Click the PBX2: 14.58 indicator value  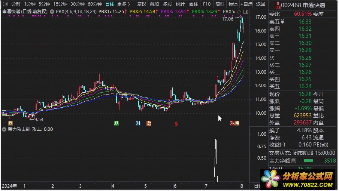(x=142, y=12)
